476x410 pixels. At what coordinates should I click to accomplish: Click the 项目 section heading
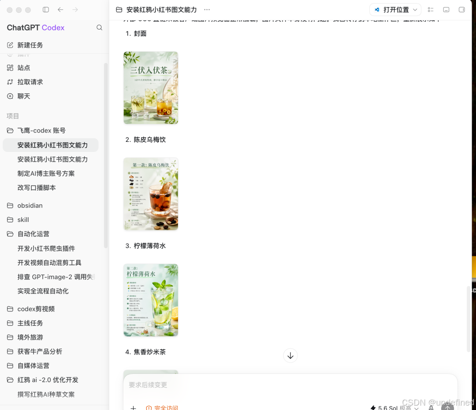tap(13, 116)
